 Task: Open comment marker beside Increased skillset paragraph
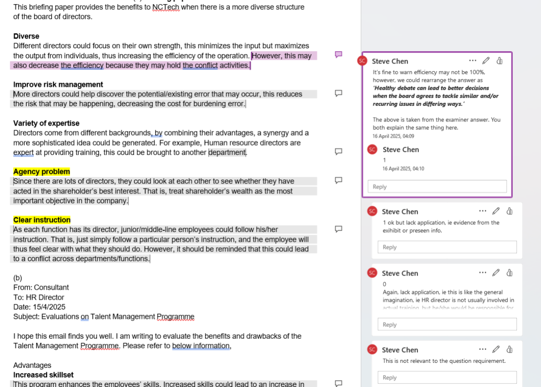coord(338,383)
